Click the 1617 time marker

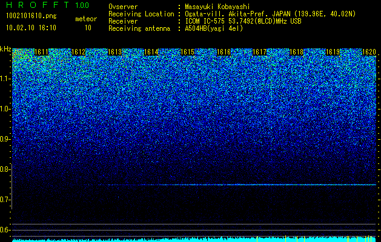point(259,52)
